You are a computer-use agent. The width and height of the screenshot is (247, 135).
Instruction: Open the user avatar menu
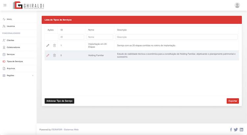(x=237, y=5)
